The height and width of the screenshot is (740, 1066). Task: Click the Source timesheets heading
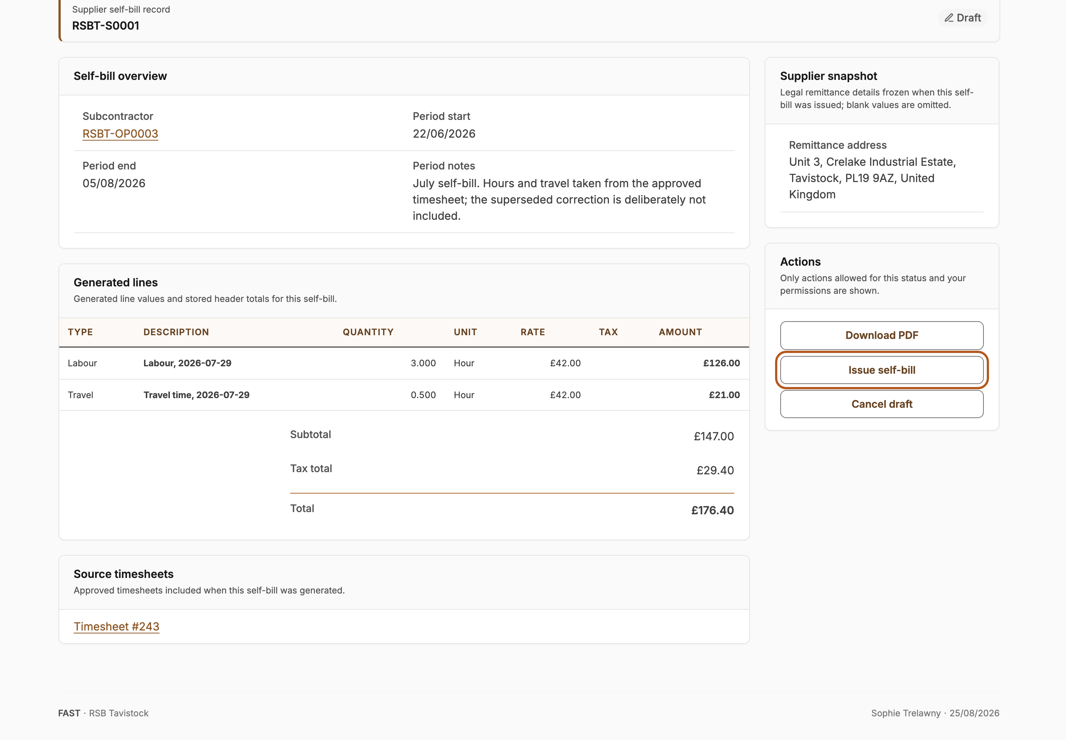pos(123,574)
